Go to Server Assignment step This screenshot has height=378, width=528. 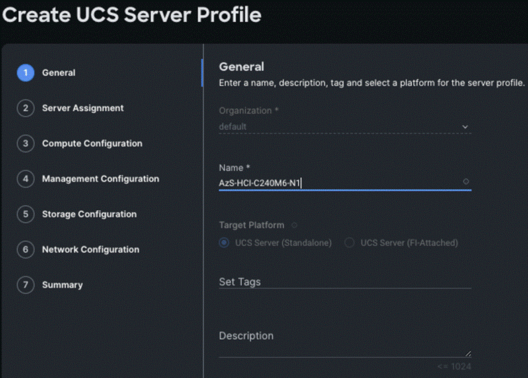[83, 108]
